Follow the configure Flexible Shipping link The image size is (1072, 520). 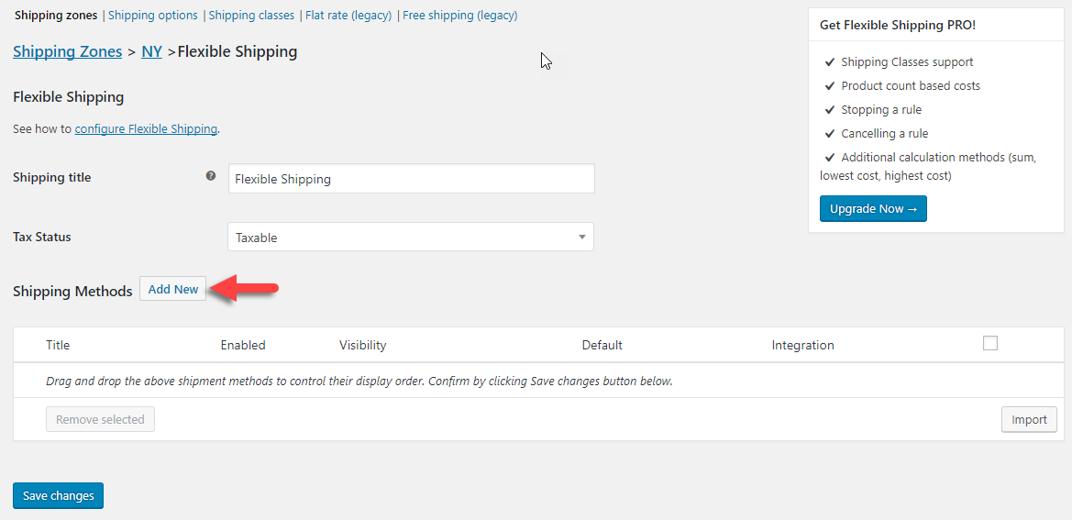pyautogui.click(x=146, y=129)
